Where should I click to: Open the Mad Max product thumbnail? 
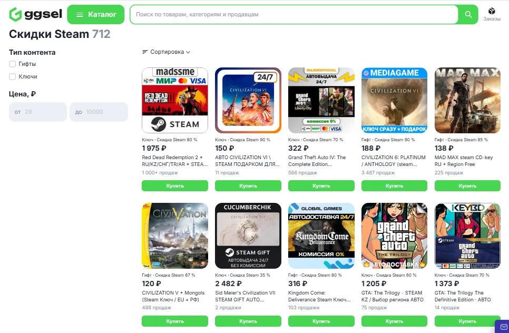click(x=467, y=100)
